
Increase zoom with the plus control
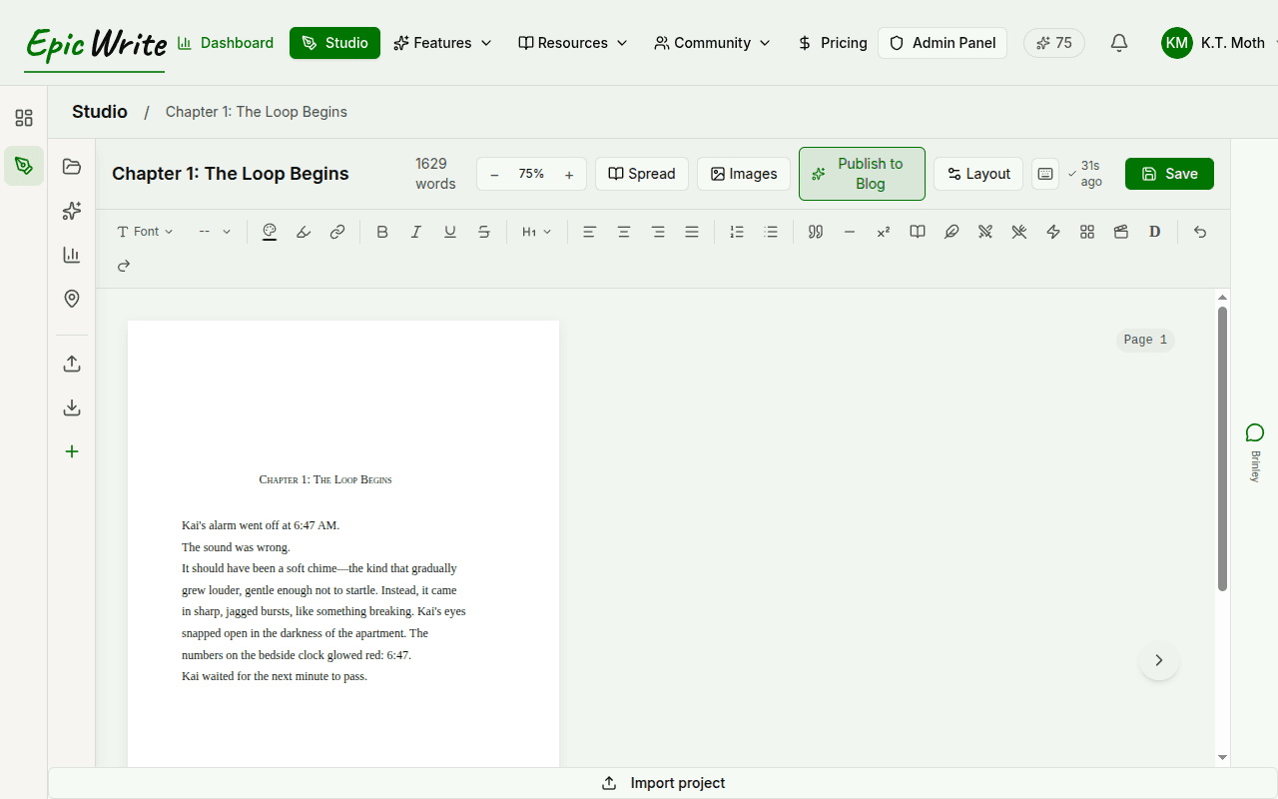coord(569,173)
